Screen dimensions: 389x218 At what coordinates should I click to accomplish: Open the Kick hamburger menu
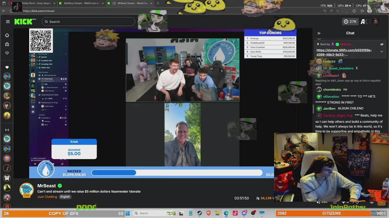(8, 21)
